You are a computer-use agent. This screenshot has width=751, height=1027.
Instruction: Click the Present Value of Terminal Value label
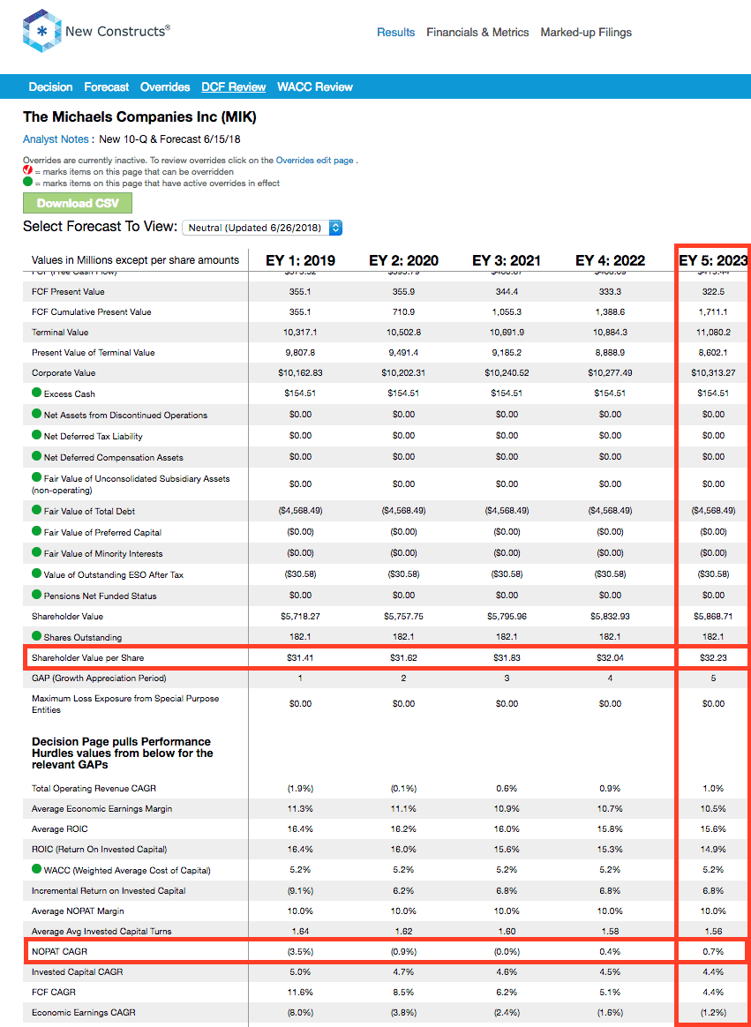93,352
